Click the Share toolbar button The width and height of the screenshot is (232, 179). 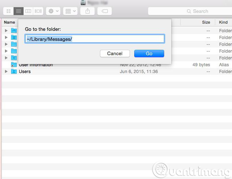click(87, 11)
